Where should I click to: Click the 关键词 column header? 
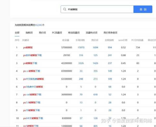25,40
